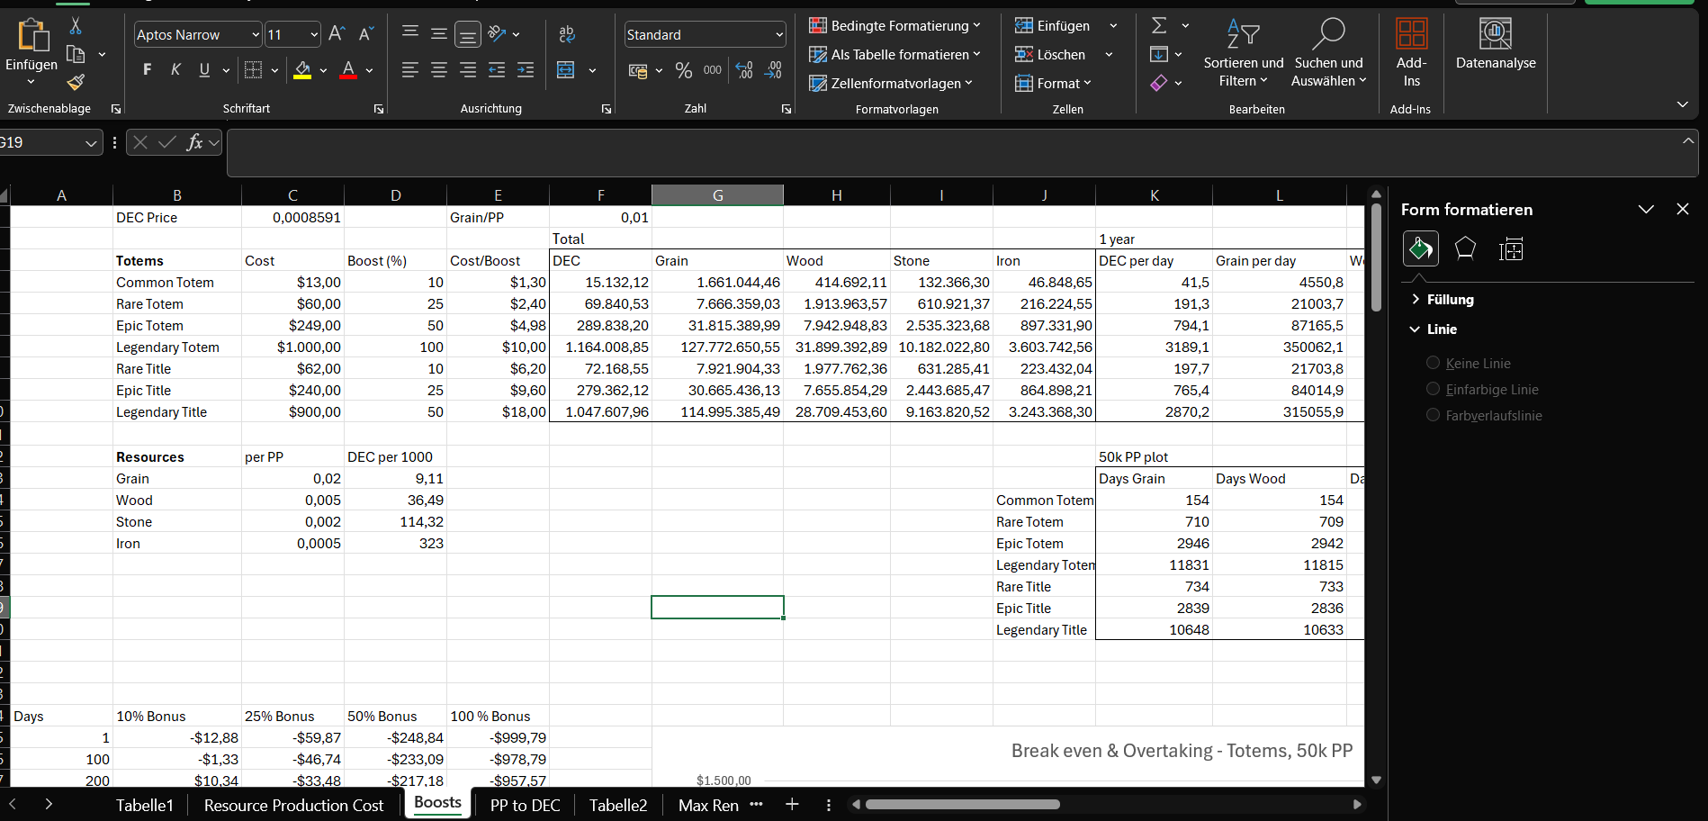The image size is (1708, 821).
Task: Select Size & Properties icon in Form formatieren
Action: [1511, 249]
